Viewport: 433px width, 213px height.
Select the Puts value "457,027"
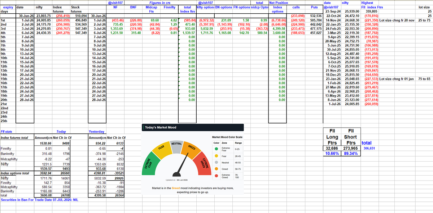click(316, 33)
